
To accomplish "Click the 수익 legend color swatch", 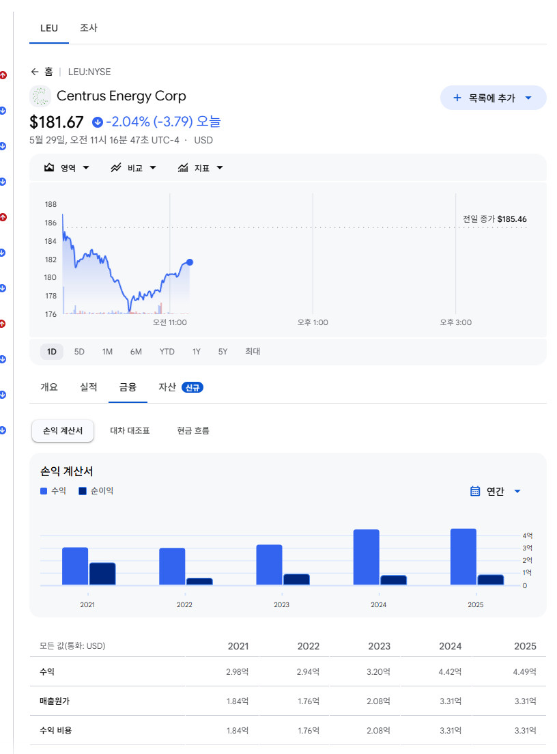I will pyautogui.click(x=44, y=491).
